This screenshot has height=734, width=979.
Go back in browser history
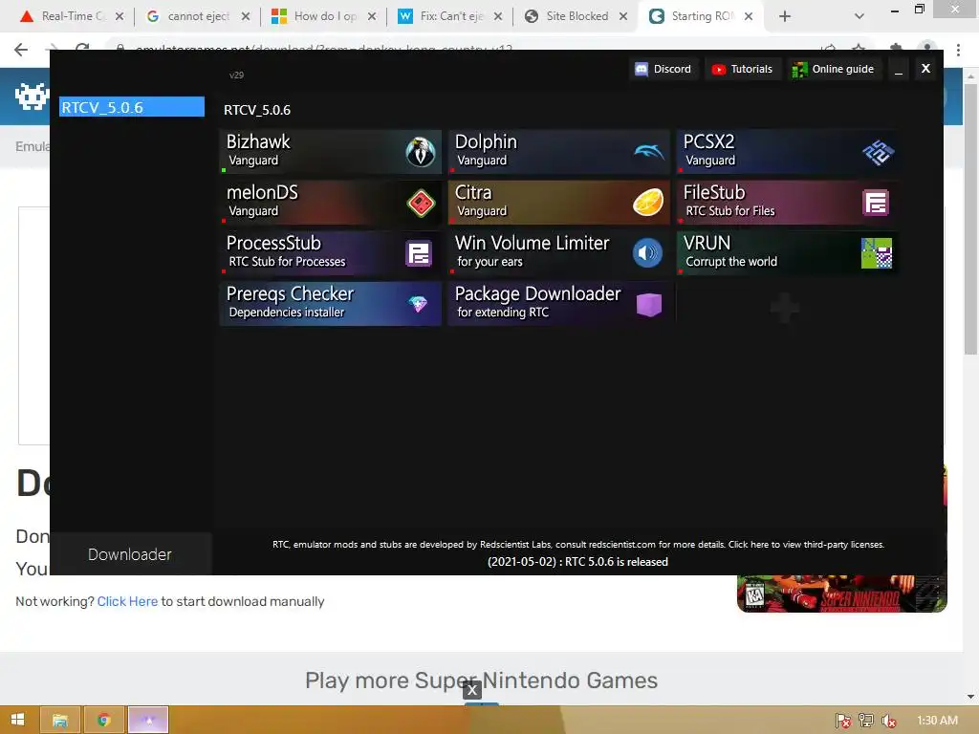click(21, 50)
